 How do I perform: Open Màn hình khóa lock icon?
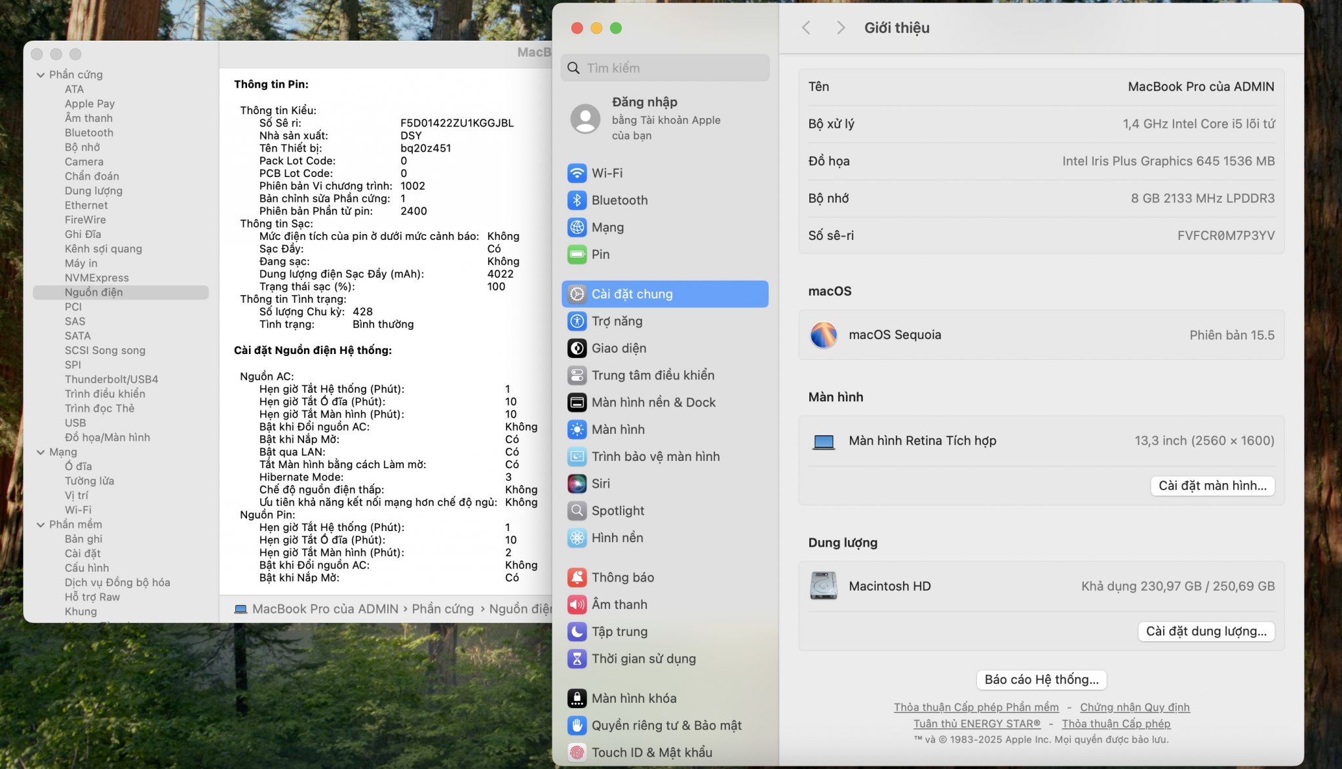[x=577, y=698]
